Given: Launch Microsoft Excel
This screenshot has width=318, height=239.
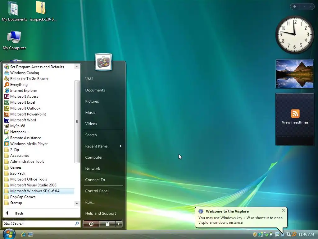Looking at the screenshot, I should (x=39, y=102).
